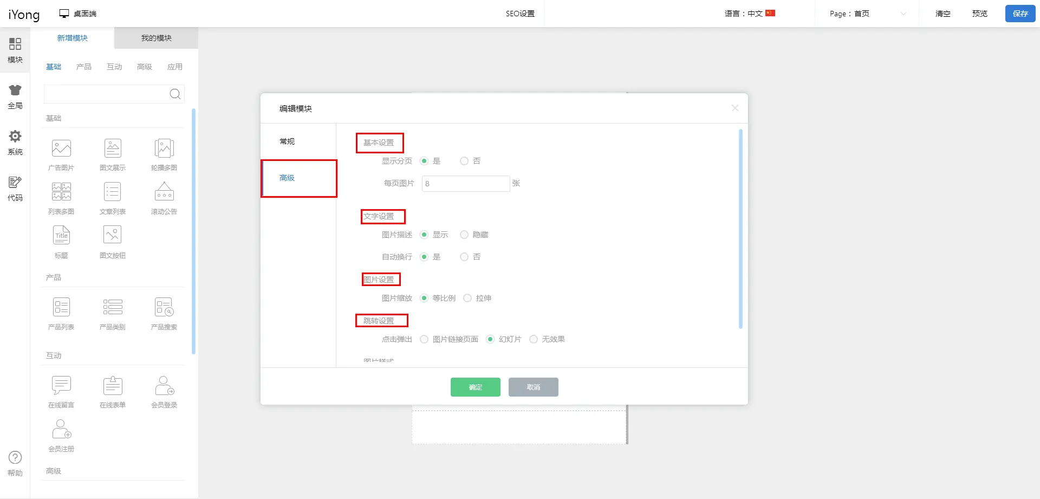The height and width of the screenshot is (499, 1040).
Task: Switch to the 我的模块 tab
Action: pyautogui.click(x=156, y=38)
